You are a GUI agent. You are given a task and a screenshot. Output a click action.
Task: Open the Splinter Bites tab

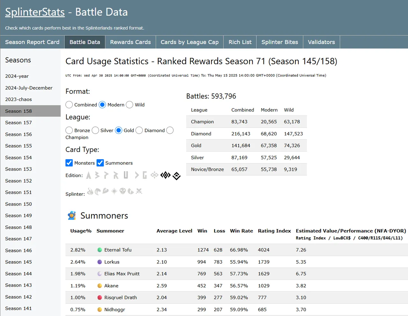tap(280, 42)
